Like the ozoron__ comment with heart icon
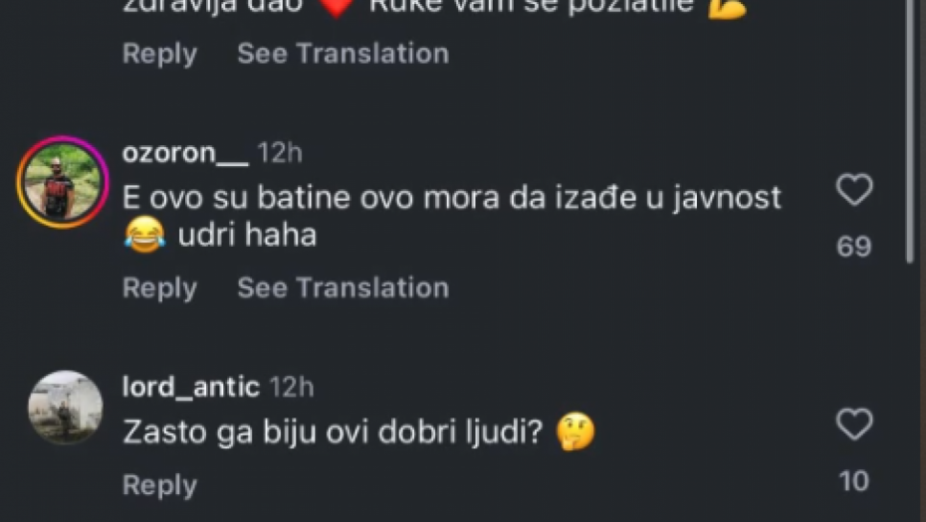Image resolution: width=926 pixels, height=522 pixels. 854,190
